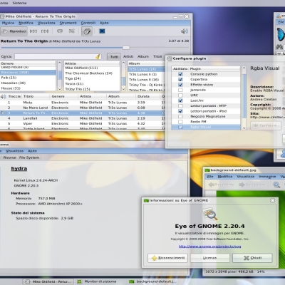Screen dimensions: 285x285
Task: Click the Genere list scroll down arrow
Action: tap(59, 89)
